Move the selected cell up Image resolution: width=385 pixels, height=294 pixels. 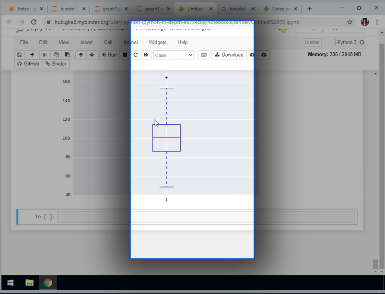(81, 55)
